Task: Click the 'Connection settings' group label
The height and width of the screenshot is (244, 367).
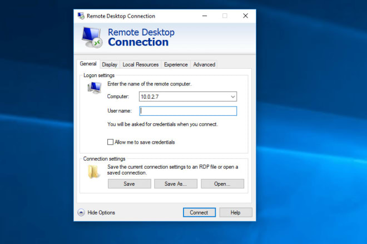Action: click(104, 159)
